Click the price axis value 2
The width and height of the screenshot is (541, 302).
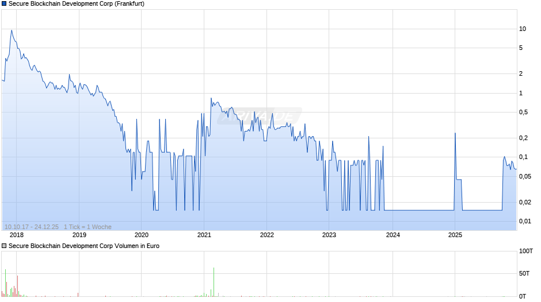[x=521, y=73]
